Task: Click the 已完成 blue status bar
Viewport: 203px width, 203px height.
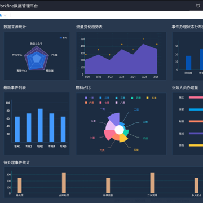Action: click(188, 63)
